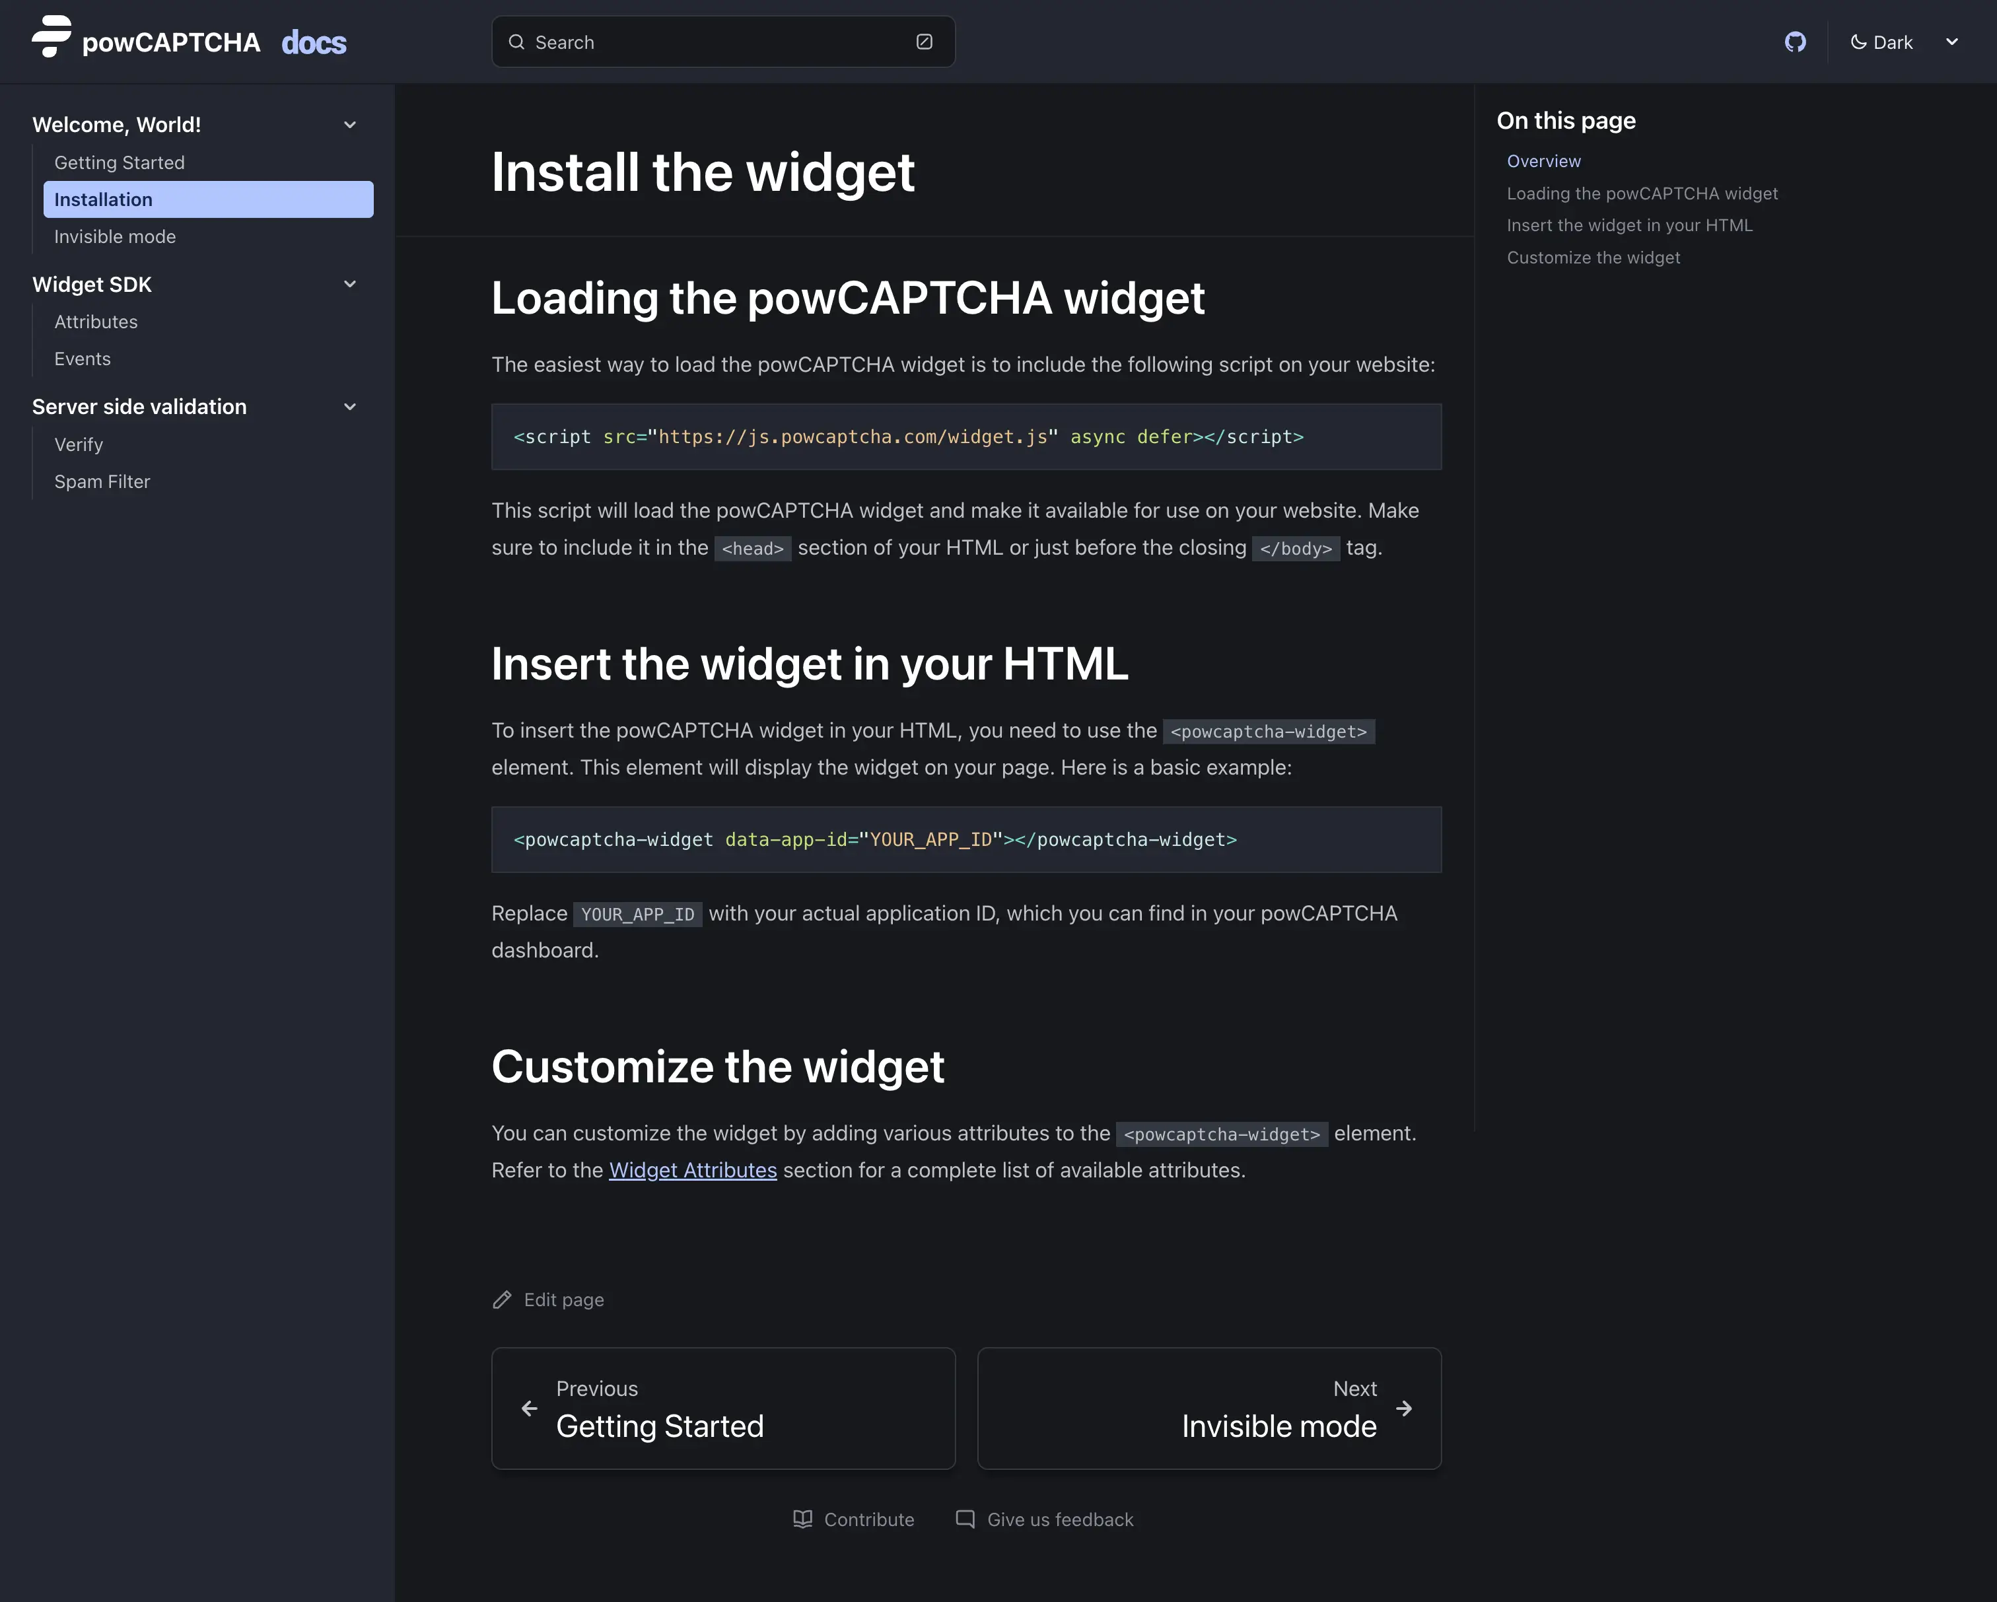Select the Installation sidebar item
This screenshot has height=1602, width=1997.
point(209,199)
